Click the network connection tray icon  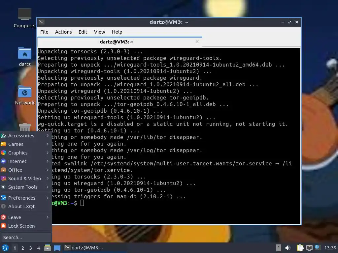tap(309, 248)
